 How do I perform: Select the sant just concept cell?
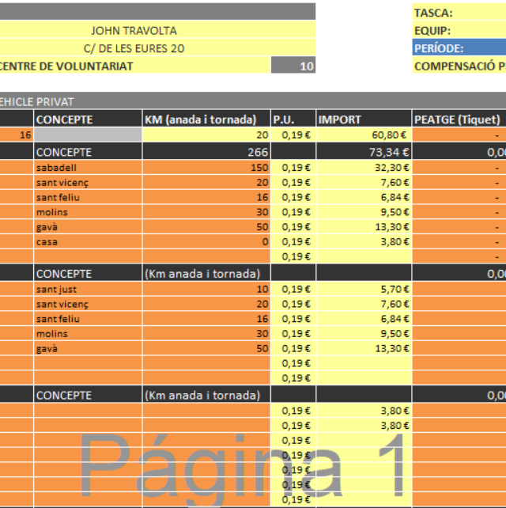88,289
